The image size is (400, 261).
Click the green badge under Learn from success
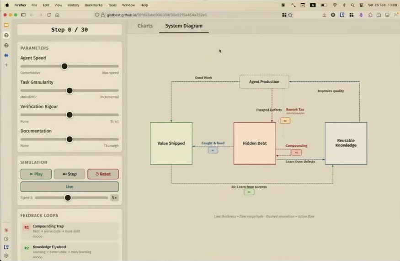[x=249, y=192]
